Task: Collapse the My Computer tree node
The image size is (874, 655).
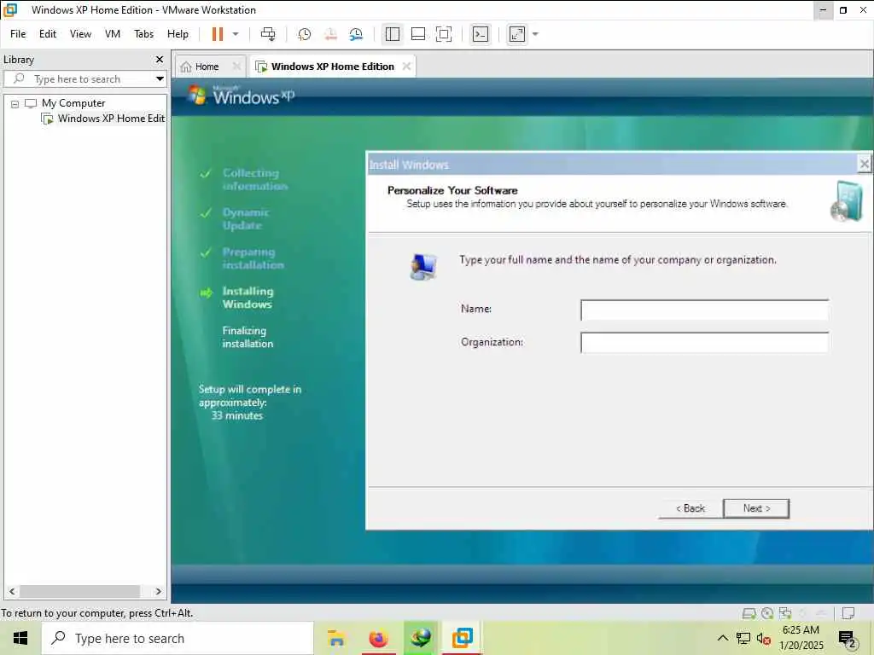Action: (15, 103)
